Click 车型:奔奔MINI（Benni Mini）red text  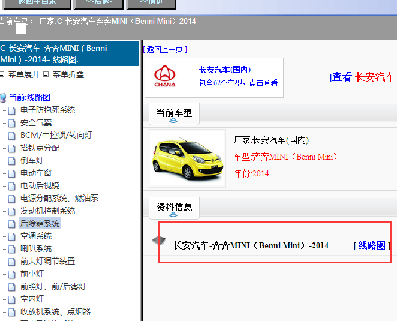[x=285, y=157]
